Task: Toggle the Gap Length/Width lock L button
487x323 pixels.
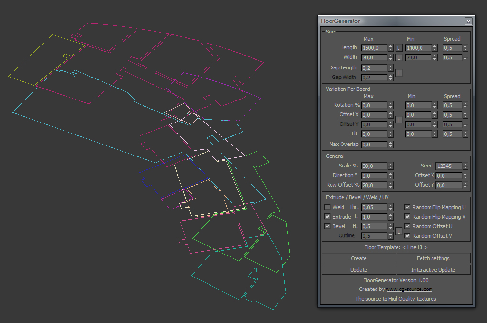Action: click(x=399, y=73)
